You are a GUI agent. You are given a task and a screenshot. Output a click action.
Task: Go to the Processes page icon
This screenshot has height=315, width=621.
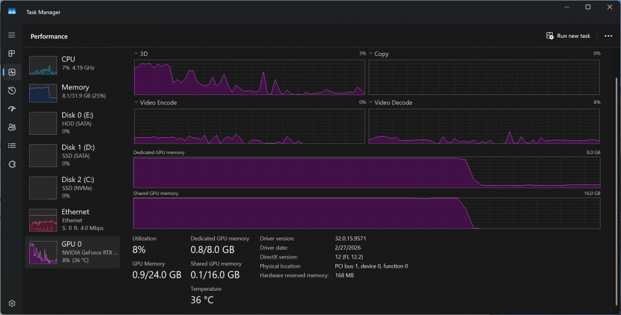[11, 53]
